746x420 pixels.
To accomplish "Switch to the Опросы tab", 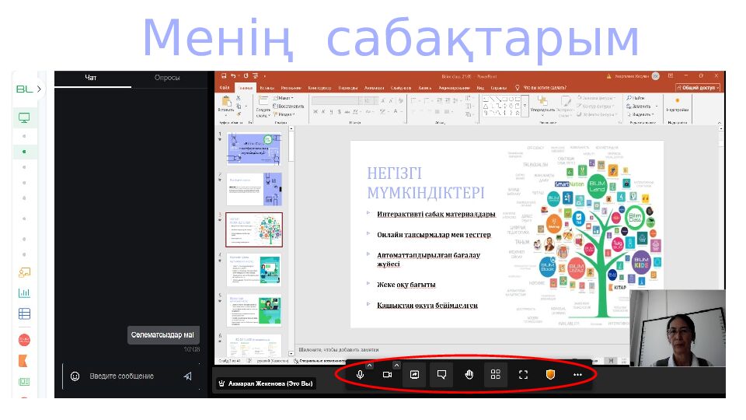I will pos(167,78).
